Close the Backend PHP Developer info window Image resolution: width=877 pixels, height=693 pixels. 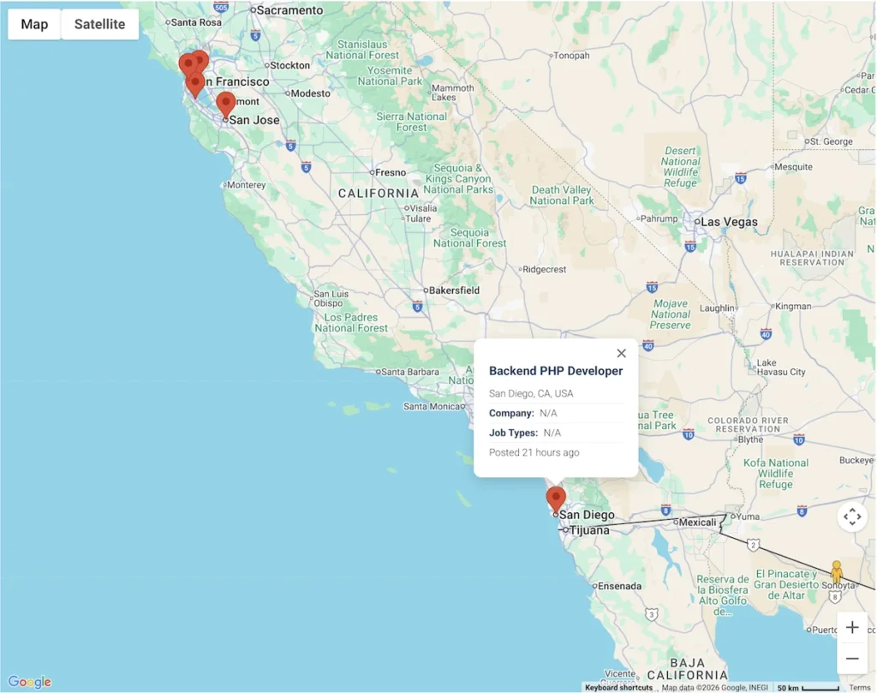click(x=622, y=353)
